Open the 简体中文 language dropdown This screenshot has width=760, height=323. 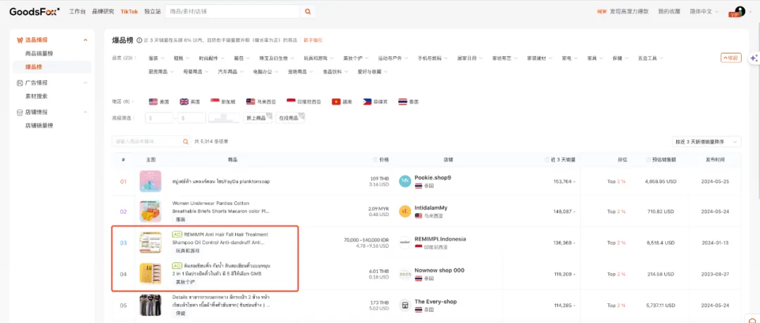tap(704, 12)
